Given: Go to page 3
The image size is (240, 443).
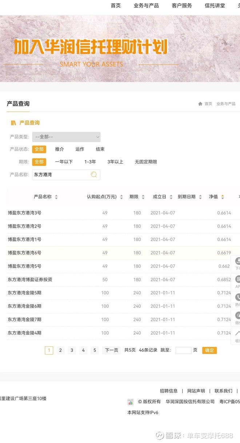Looking at the screenshot, I should tap(72, 350).
